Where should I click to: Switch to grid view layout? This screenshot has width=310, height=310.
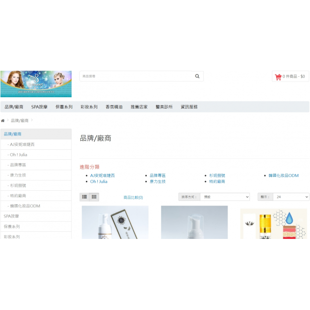(94, 197)
